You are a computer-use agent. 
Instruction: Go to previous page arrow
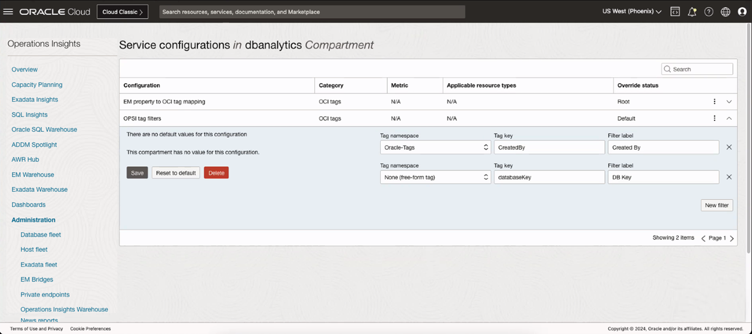[704, 238]
